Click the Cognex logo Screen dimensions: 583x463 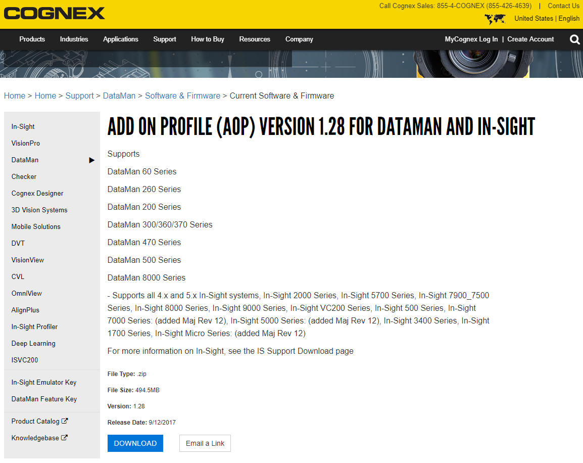(54, 14)
